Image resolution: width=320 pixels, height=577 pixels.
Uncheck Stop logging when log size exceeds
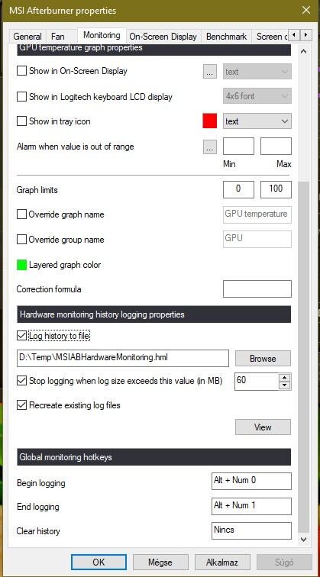point(21,381)
